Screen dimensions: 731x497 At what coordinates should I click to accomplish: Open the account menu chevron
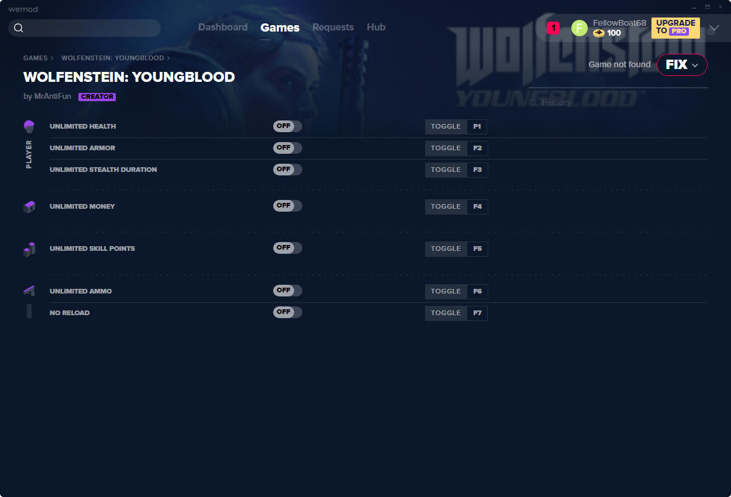[x=714, y=28]
